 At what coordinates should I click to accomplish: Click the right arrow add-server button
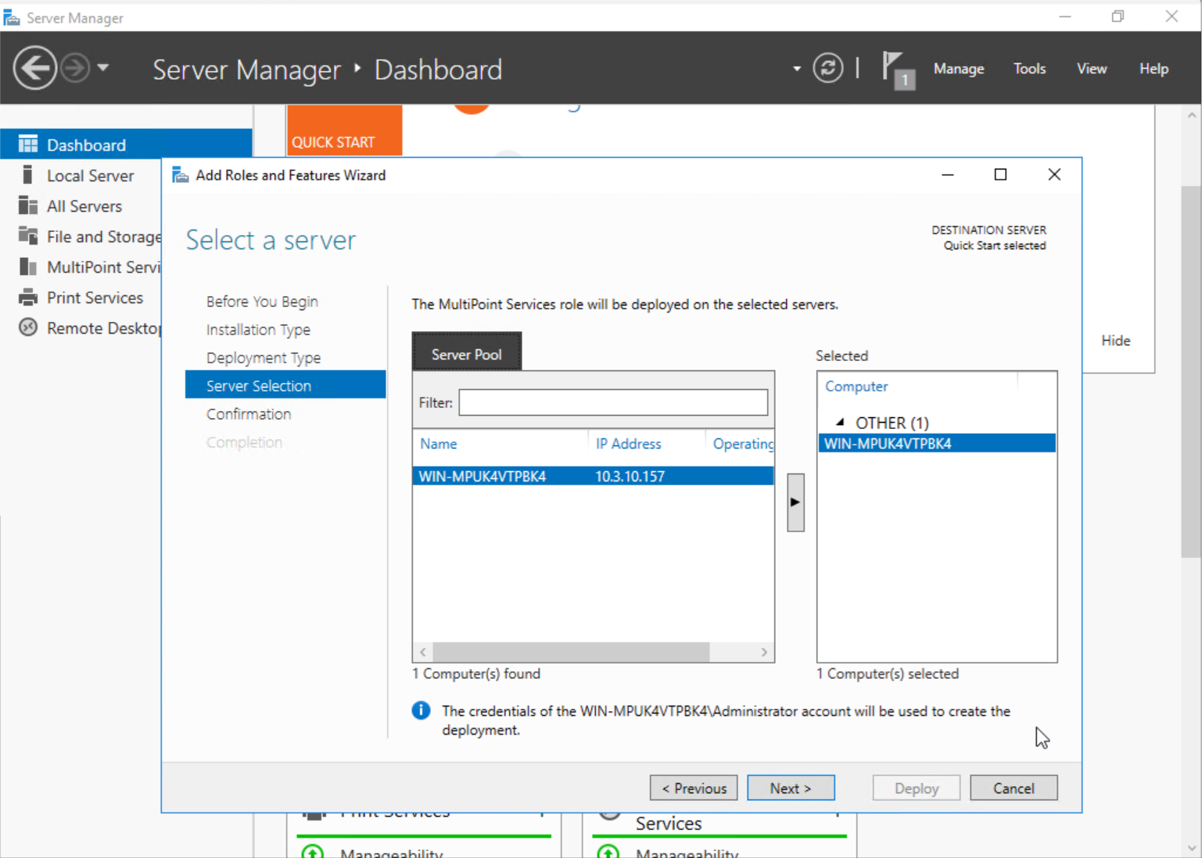pos(795,502)
